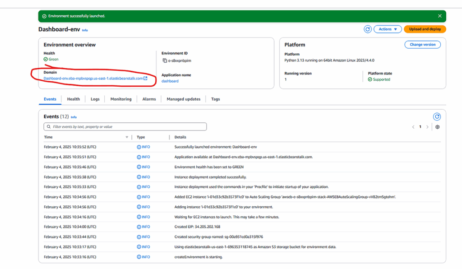Click the Info link next to Dashboard-env title
462x269 pixels.
tap(85, 30)
